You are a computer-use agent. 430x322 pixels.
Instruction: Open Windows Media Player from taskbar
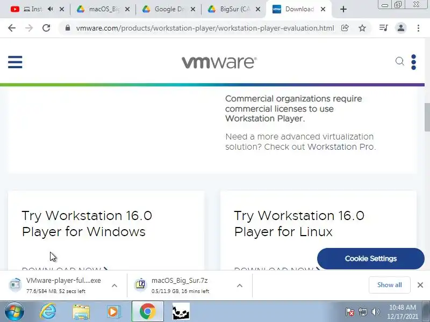(x=113, y=312)
